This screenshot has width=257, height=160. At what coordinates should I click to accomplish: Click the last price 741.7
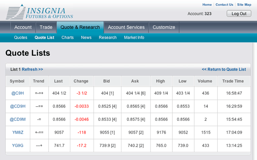point(59,146)
